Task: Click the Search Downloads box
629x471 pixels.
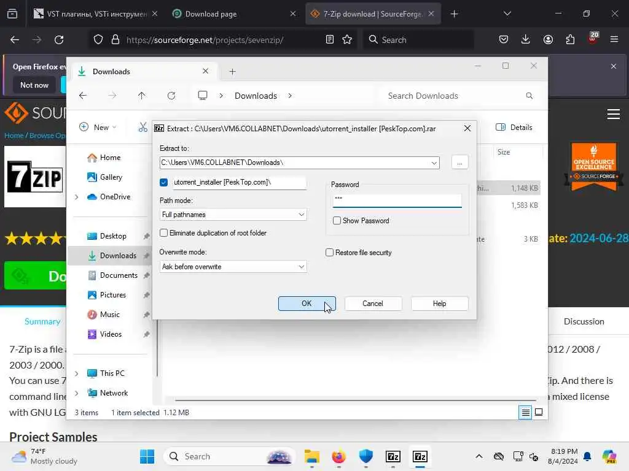Action: 459,96
